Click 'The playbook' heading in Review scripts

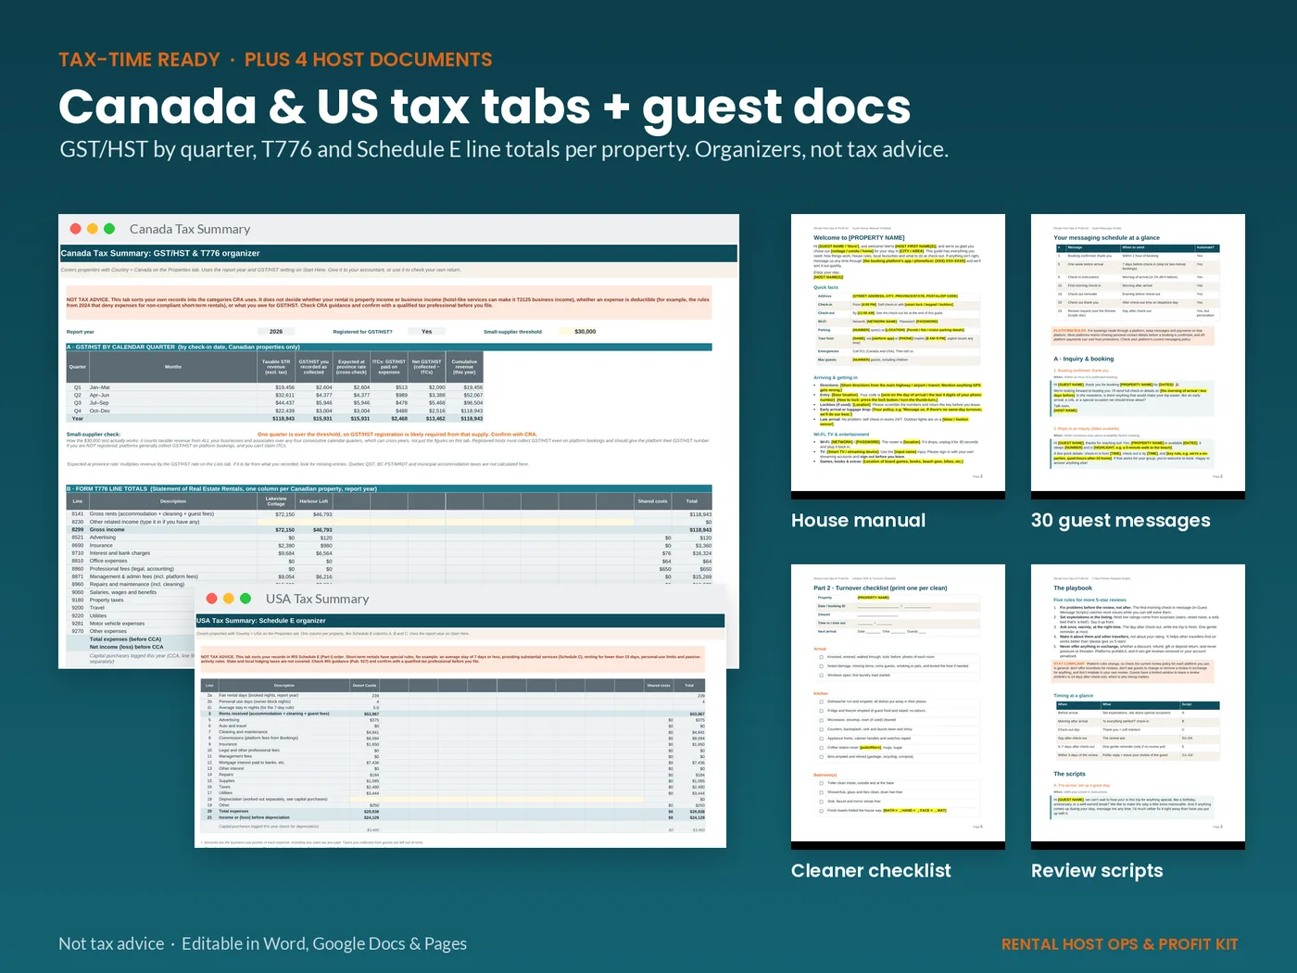pos(1073,588)
